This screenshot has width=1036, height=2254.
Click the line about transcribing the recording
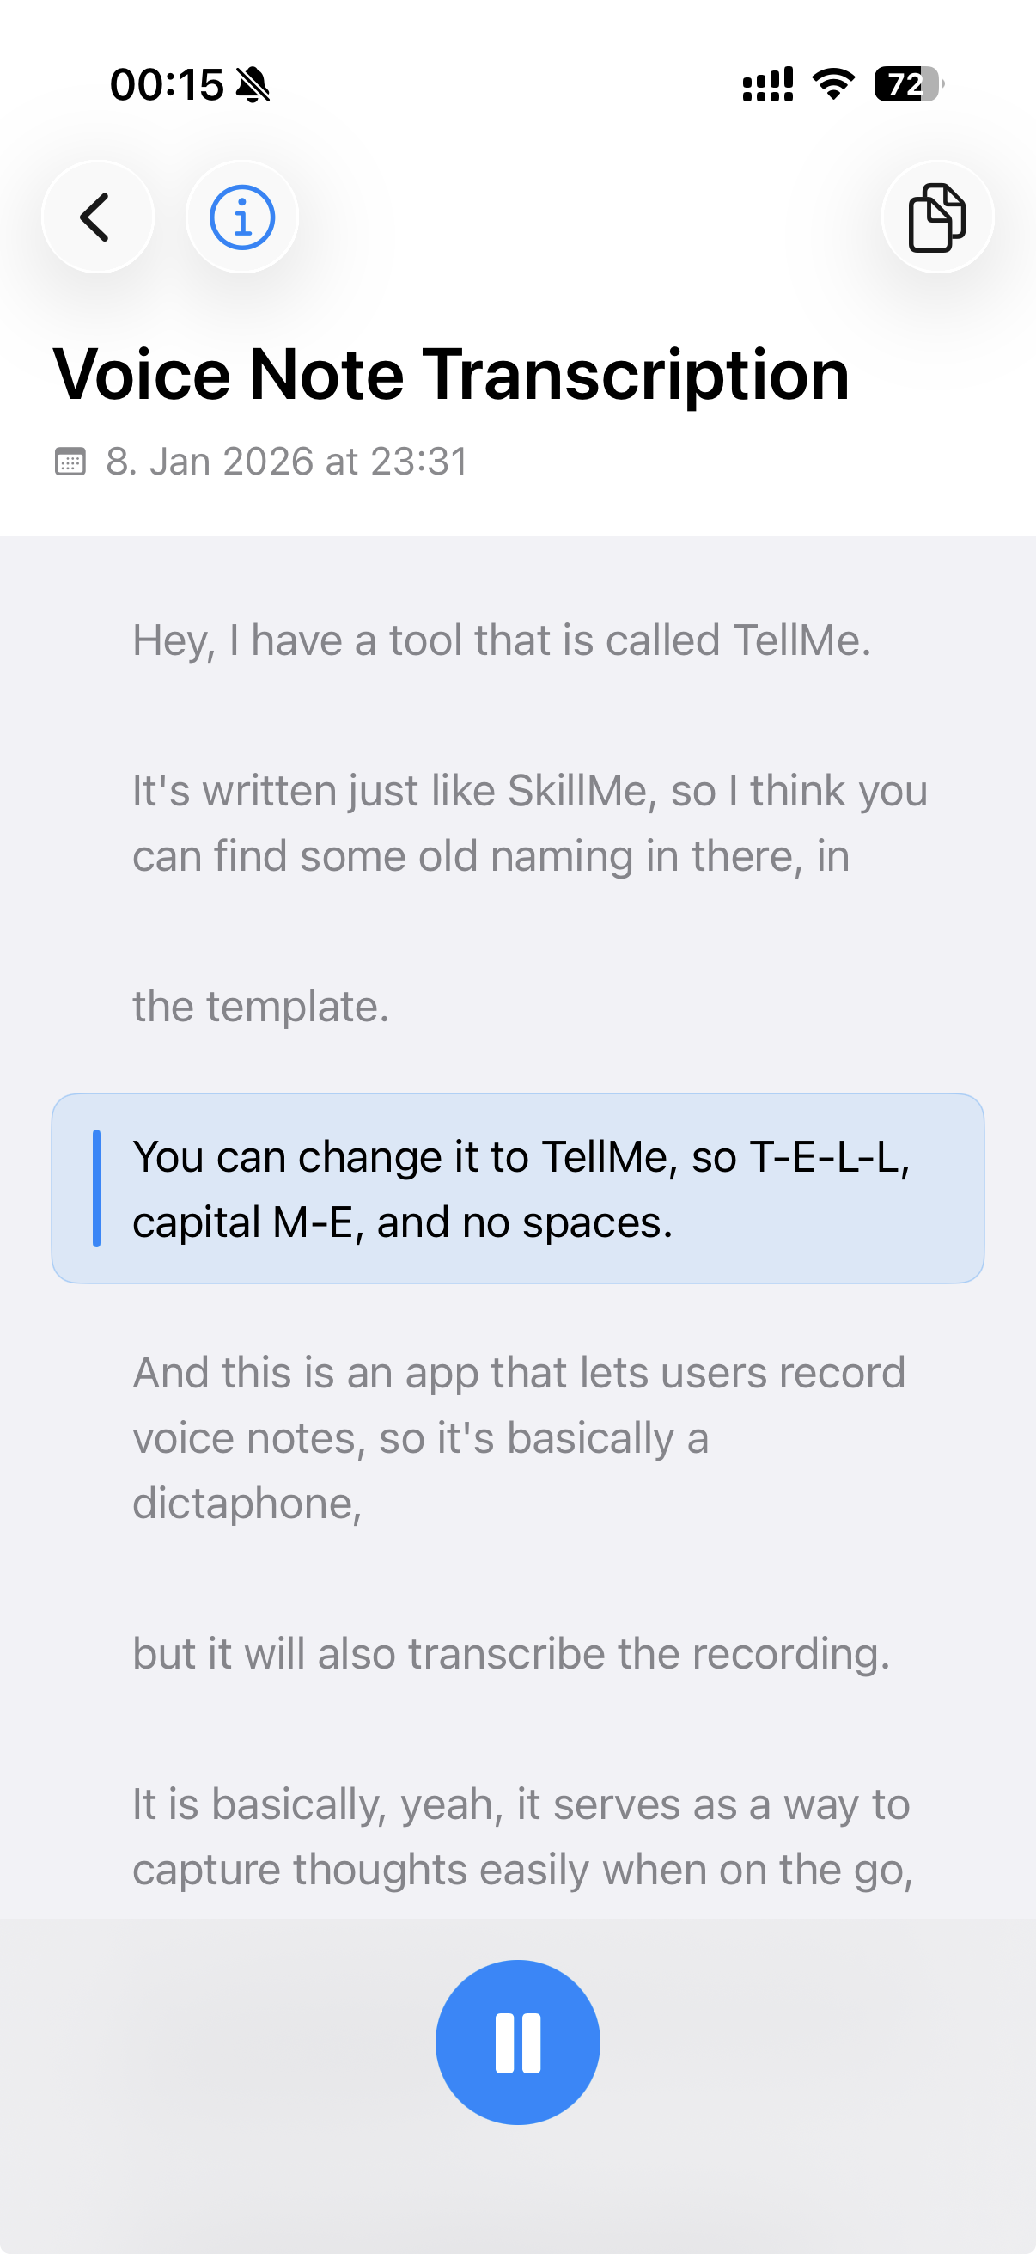point(509,1653)
